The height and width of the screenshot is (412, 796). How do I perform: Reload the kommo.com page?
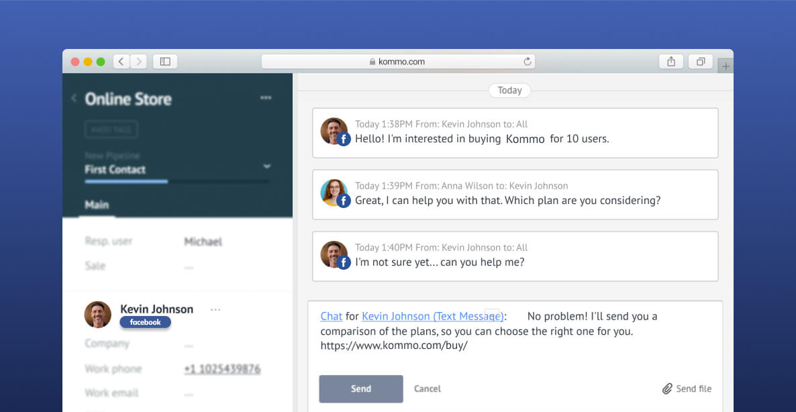528,61
